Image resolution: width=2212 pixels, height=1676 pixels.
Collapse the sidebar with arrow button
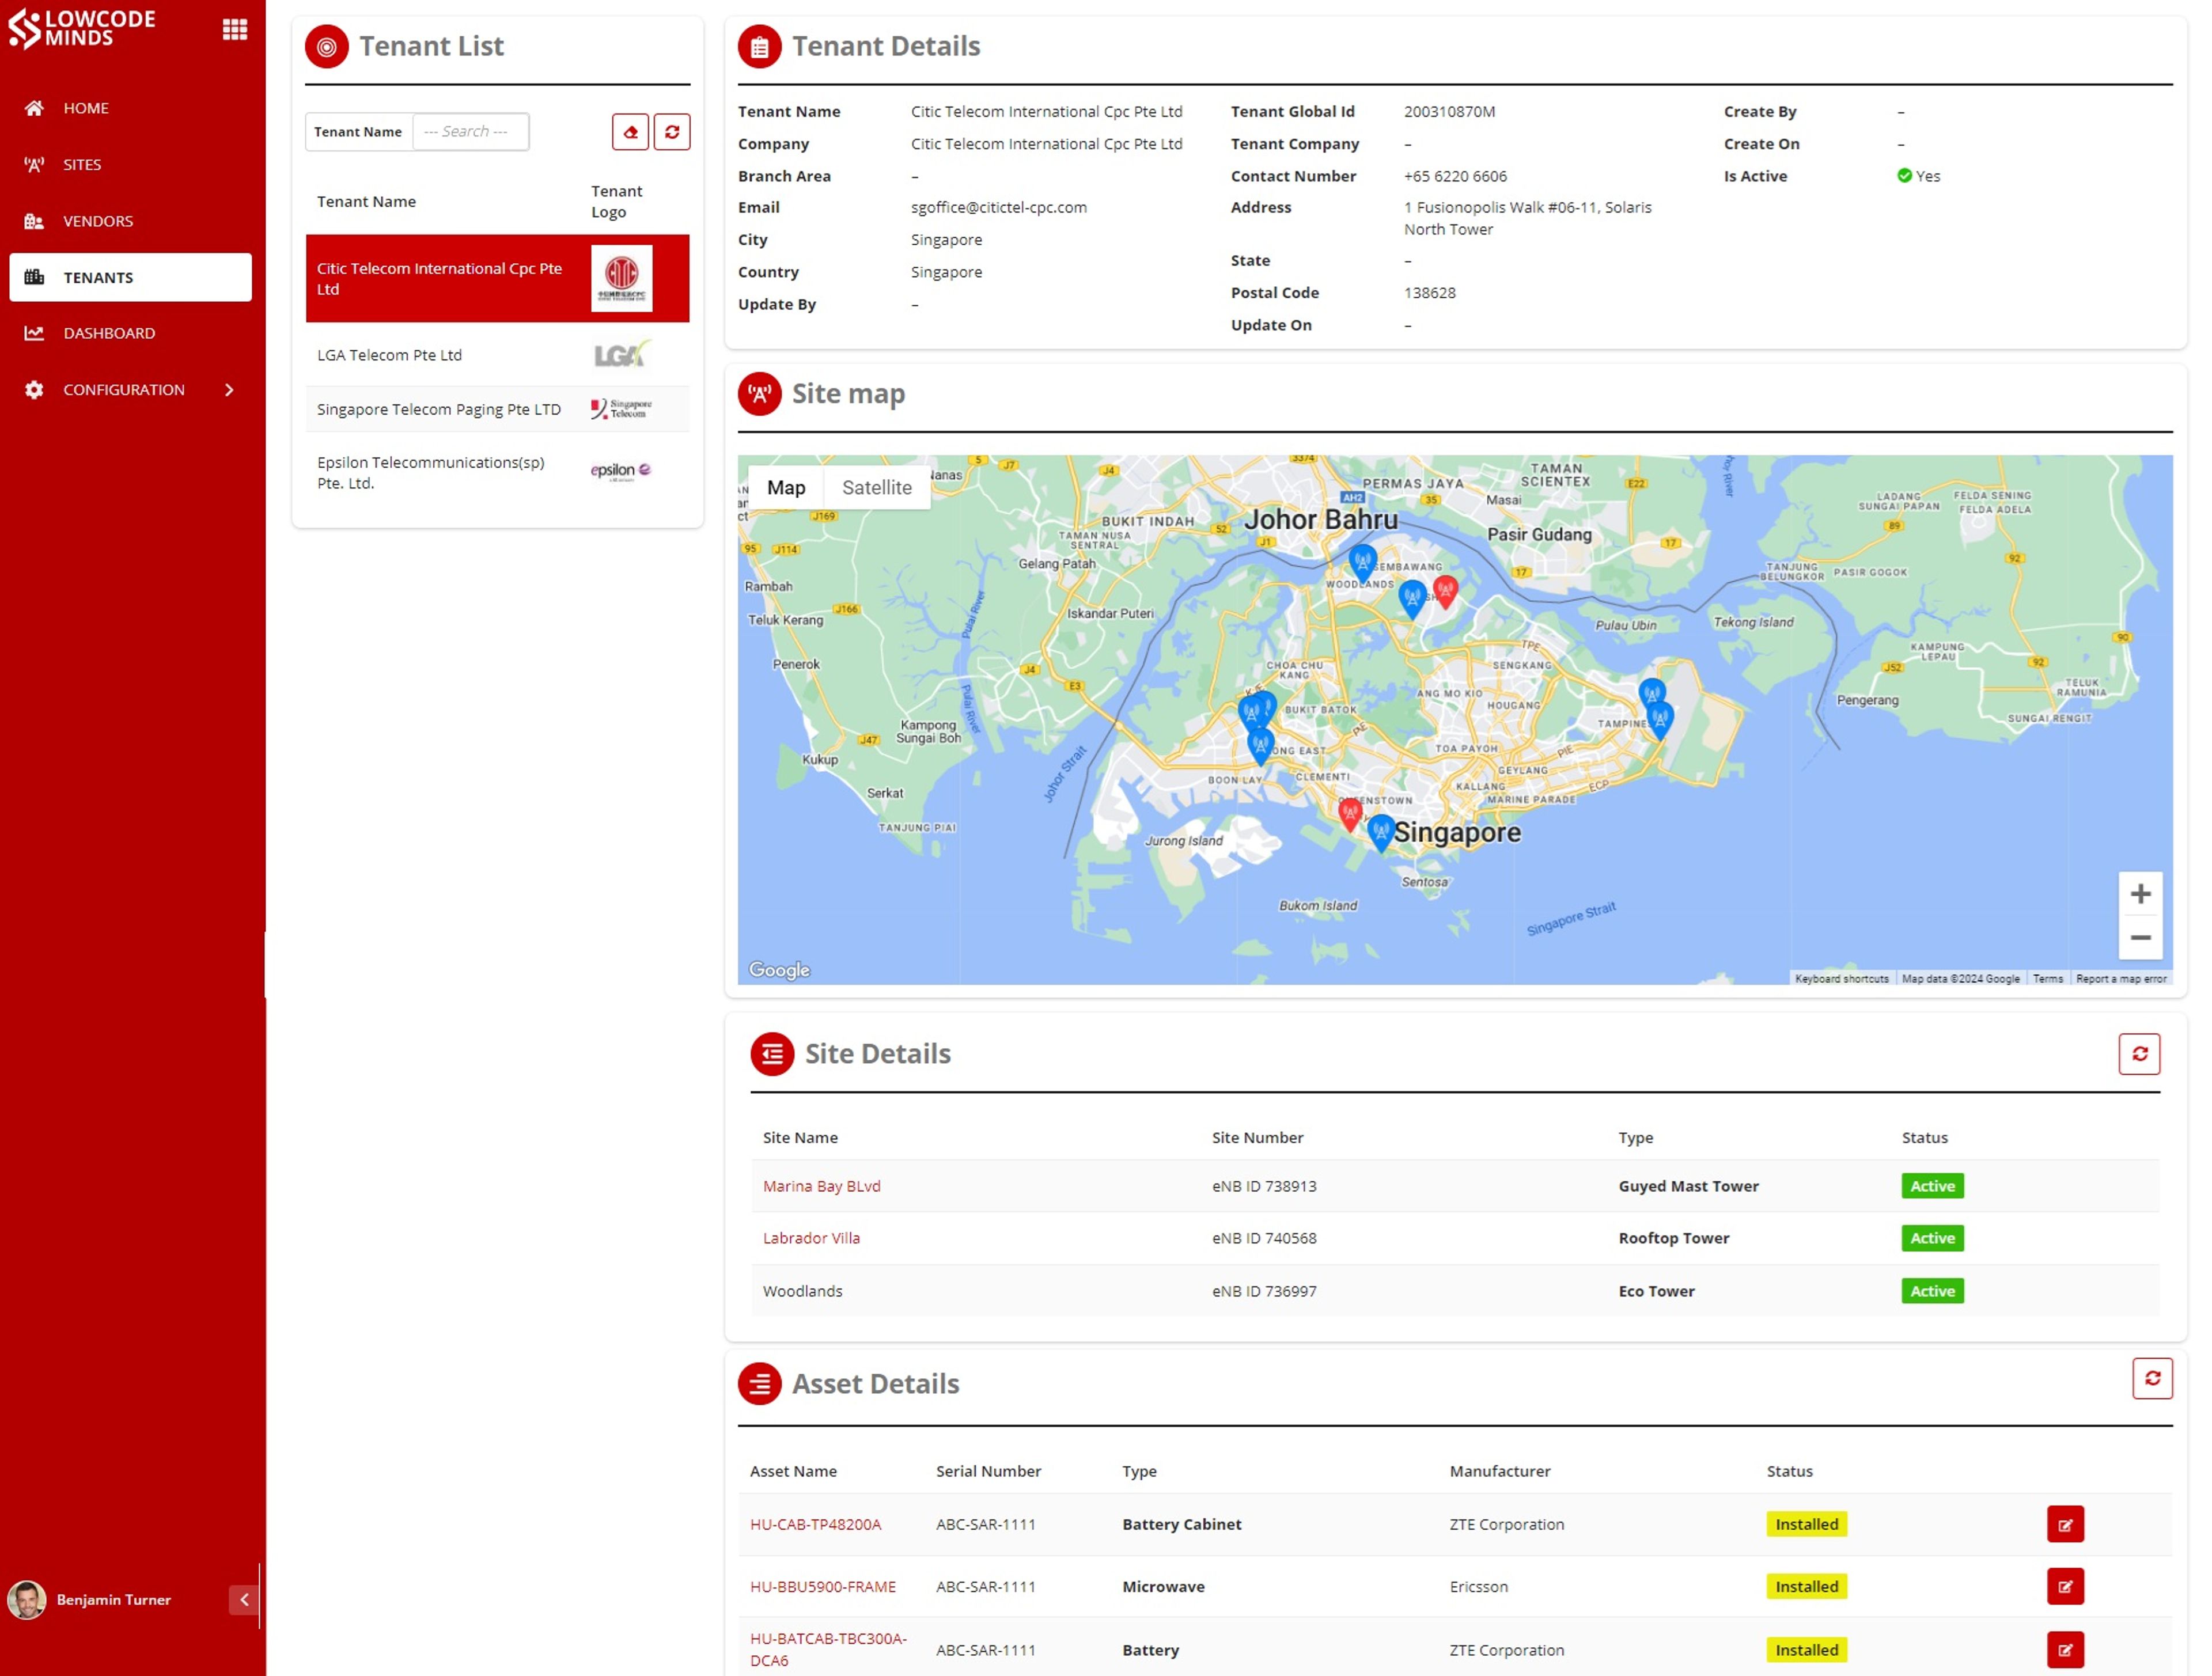click(243, 1600)
